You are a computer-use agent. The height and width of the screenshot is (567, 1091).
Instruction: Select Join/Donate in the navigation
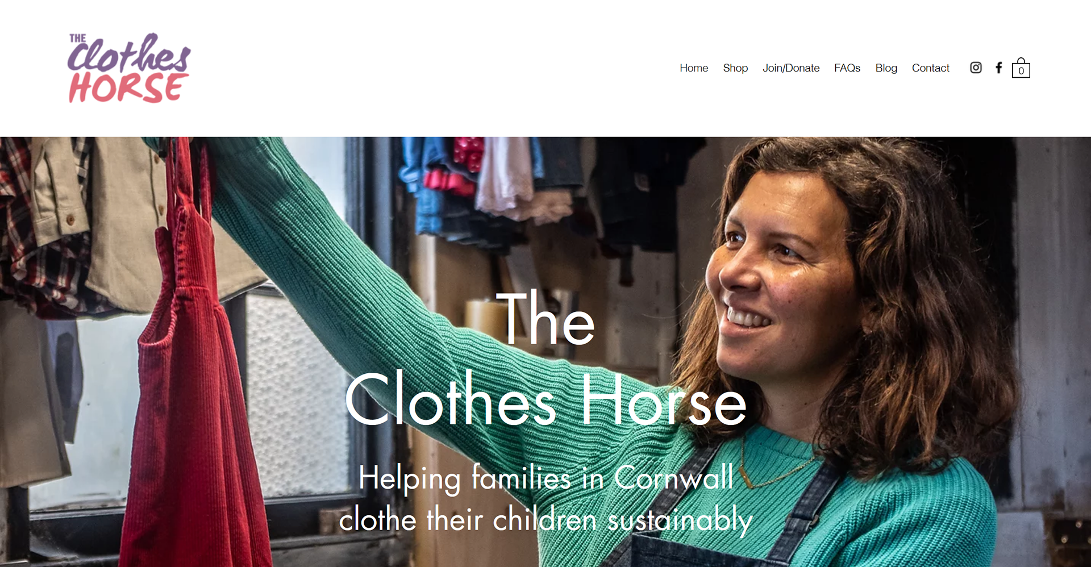point(791,68)
